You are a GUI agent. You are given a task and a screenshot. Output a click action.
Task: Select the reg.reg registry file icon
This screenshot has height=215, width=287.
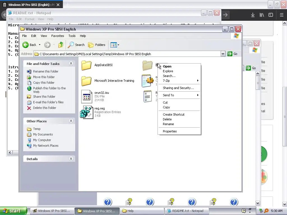(87, 112)
